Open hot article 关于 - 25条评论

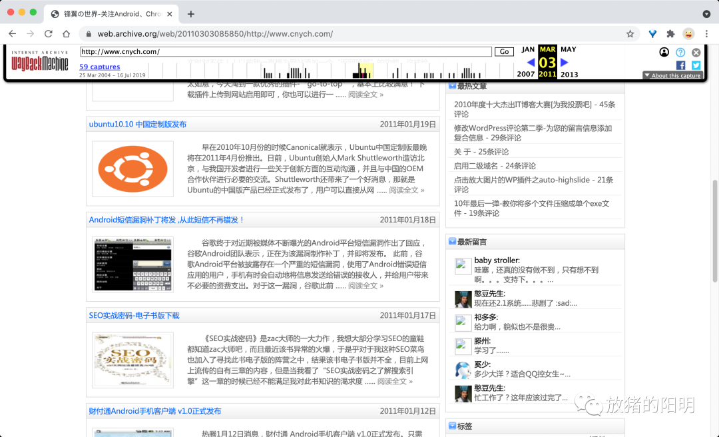click(481, 151)
